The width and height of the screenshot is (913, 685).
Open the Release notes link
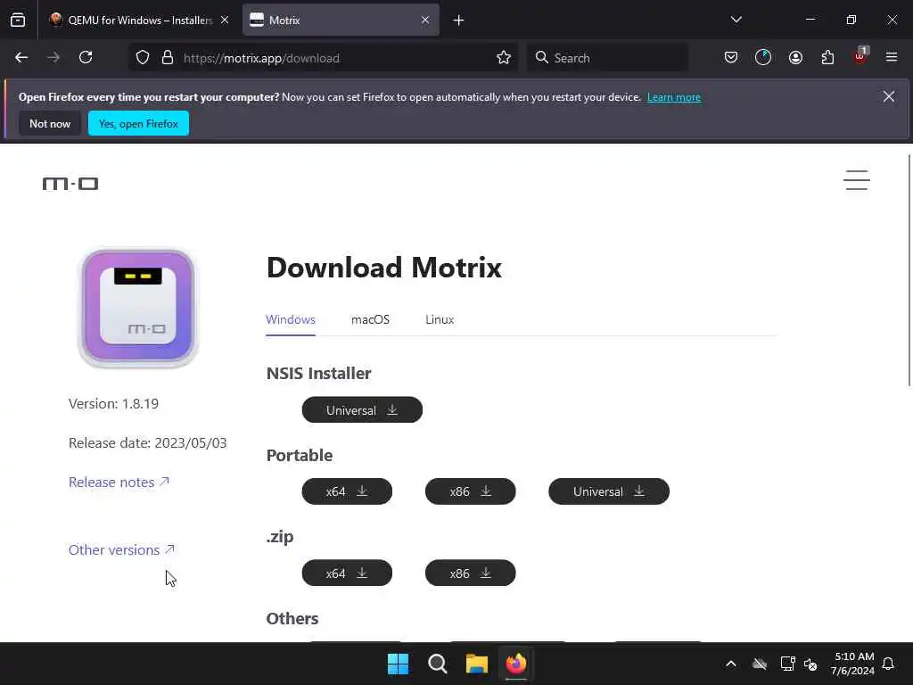[x=119, y=483]
